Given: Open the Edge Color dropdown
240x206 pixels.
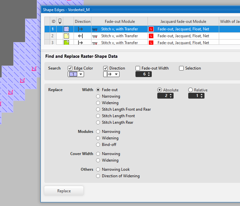Looking at the screenshot, I should (76, 74).
